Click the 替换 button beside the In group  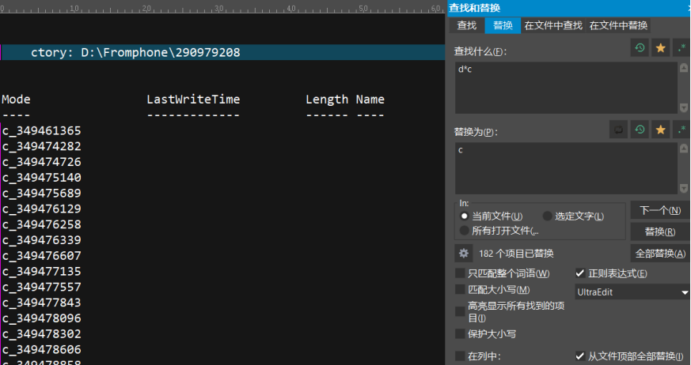click(660, 231)
